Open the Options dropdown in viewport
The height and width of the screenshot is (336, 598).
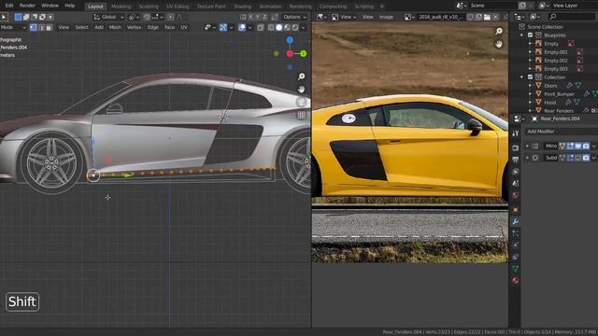coord(294,17)
